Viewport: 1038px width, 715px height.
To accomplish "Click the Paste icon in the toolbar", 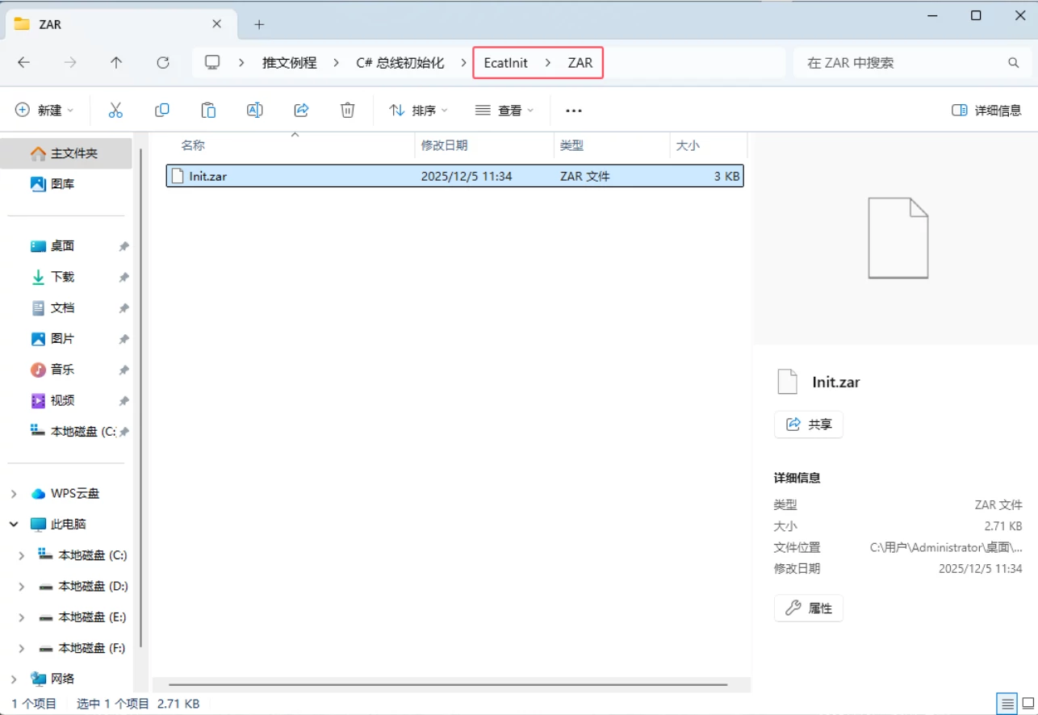I will [208, 110].
